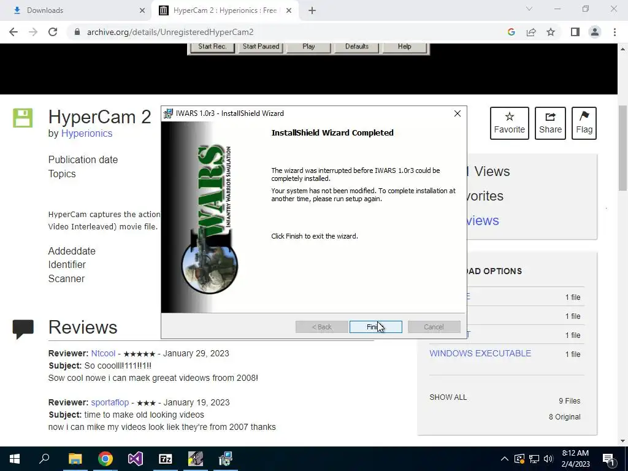Click the Publication date label
The height and width of the screenshot is (471, 628).
pos(83,160)
